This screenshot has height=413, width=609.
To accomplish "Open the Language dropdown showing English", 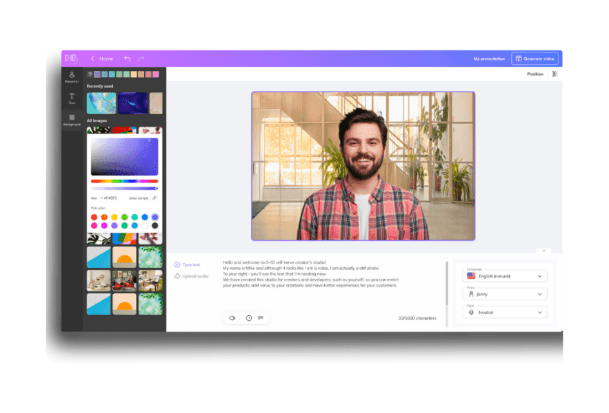I will (506, 276).
